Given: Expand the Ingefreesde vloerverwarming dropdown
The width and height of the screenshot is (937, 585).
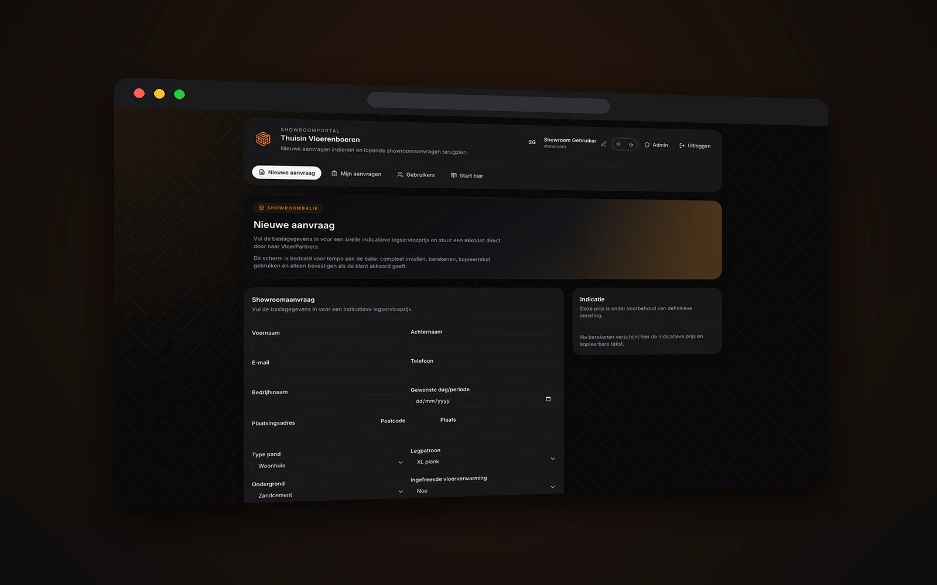Looking at the screenshot, I should (x=483, y=489).
